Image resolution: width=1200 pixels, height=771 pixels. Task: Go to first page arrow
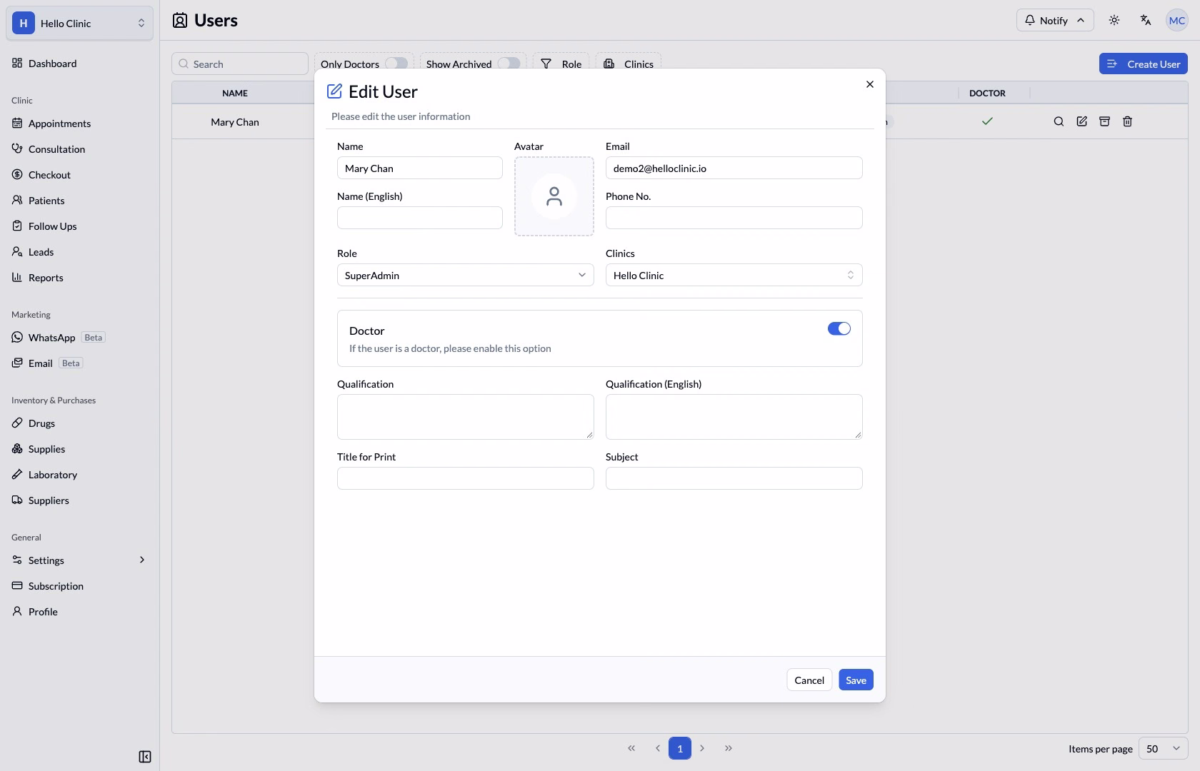click(631, 748)
